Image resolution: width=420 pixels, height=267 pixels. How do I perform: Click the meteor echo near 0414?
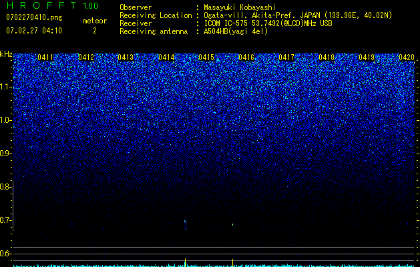185,224
